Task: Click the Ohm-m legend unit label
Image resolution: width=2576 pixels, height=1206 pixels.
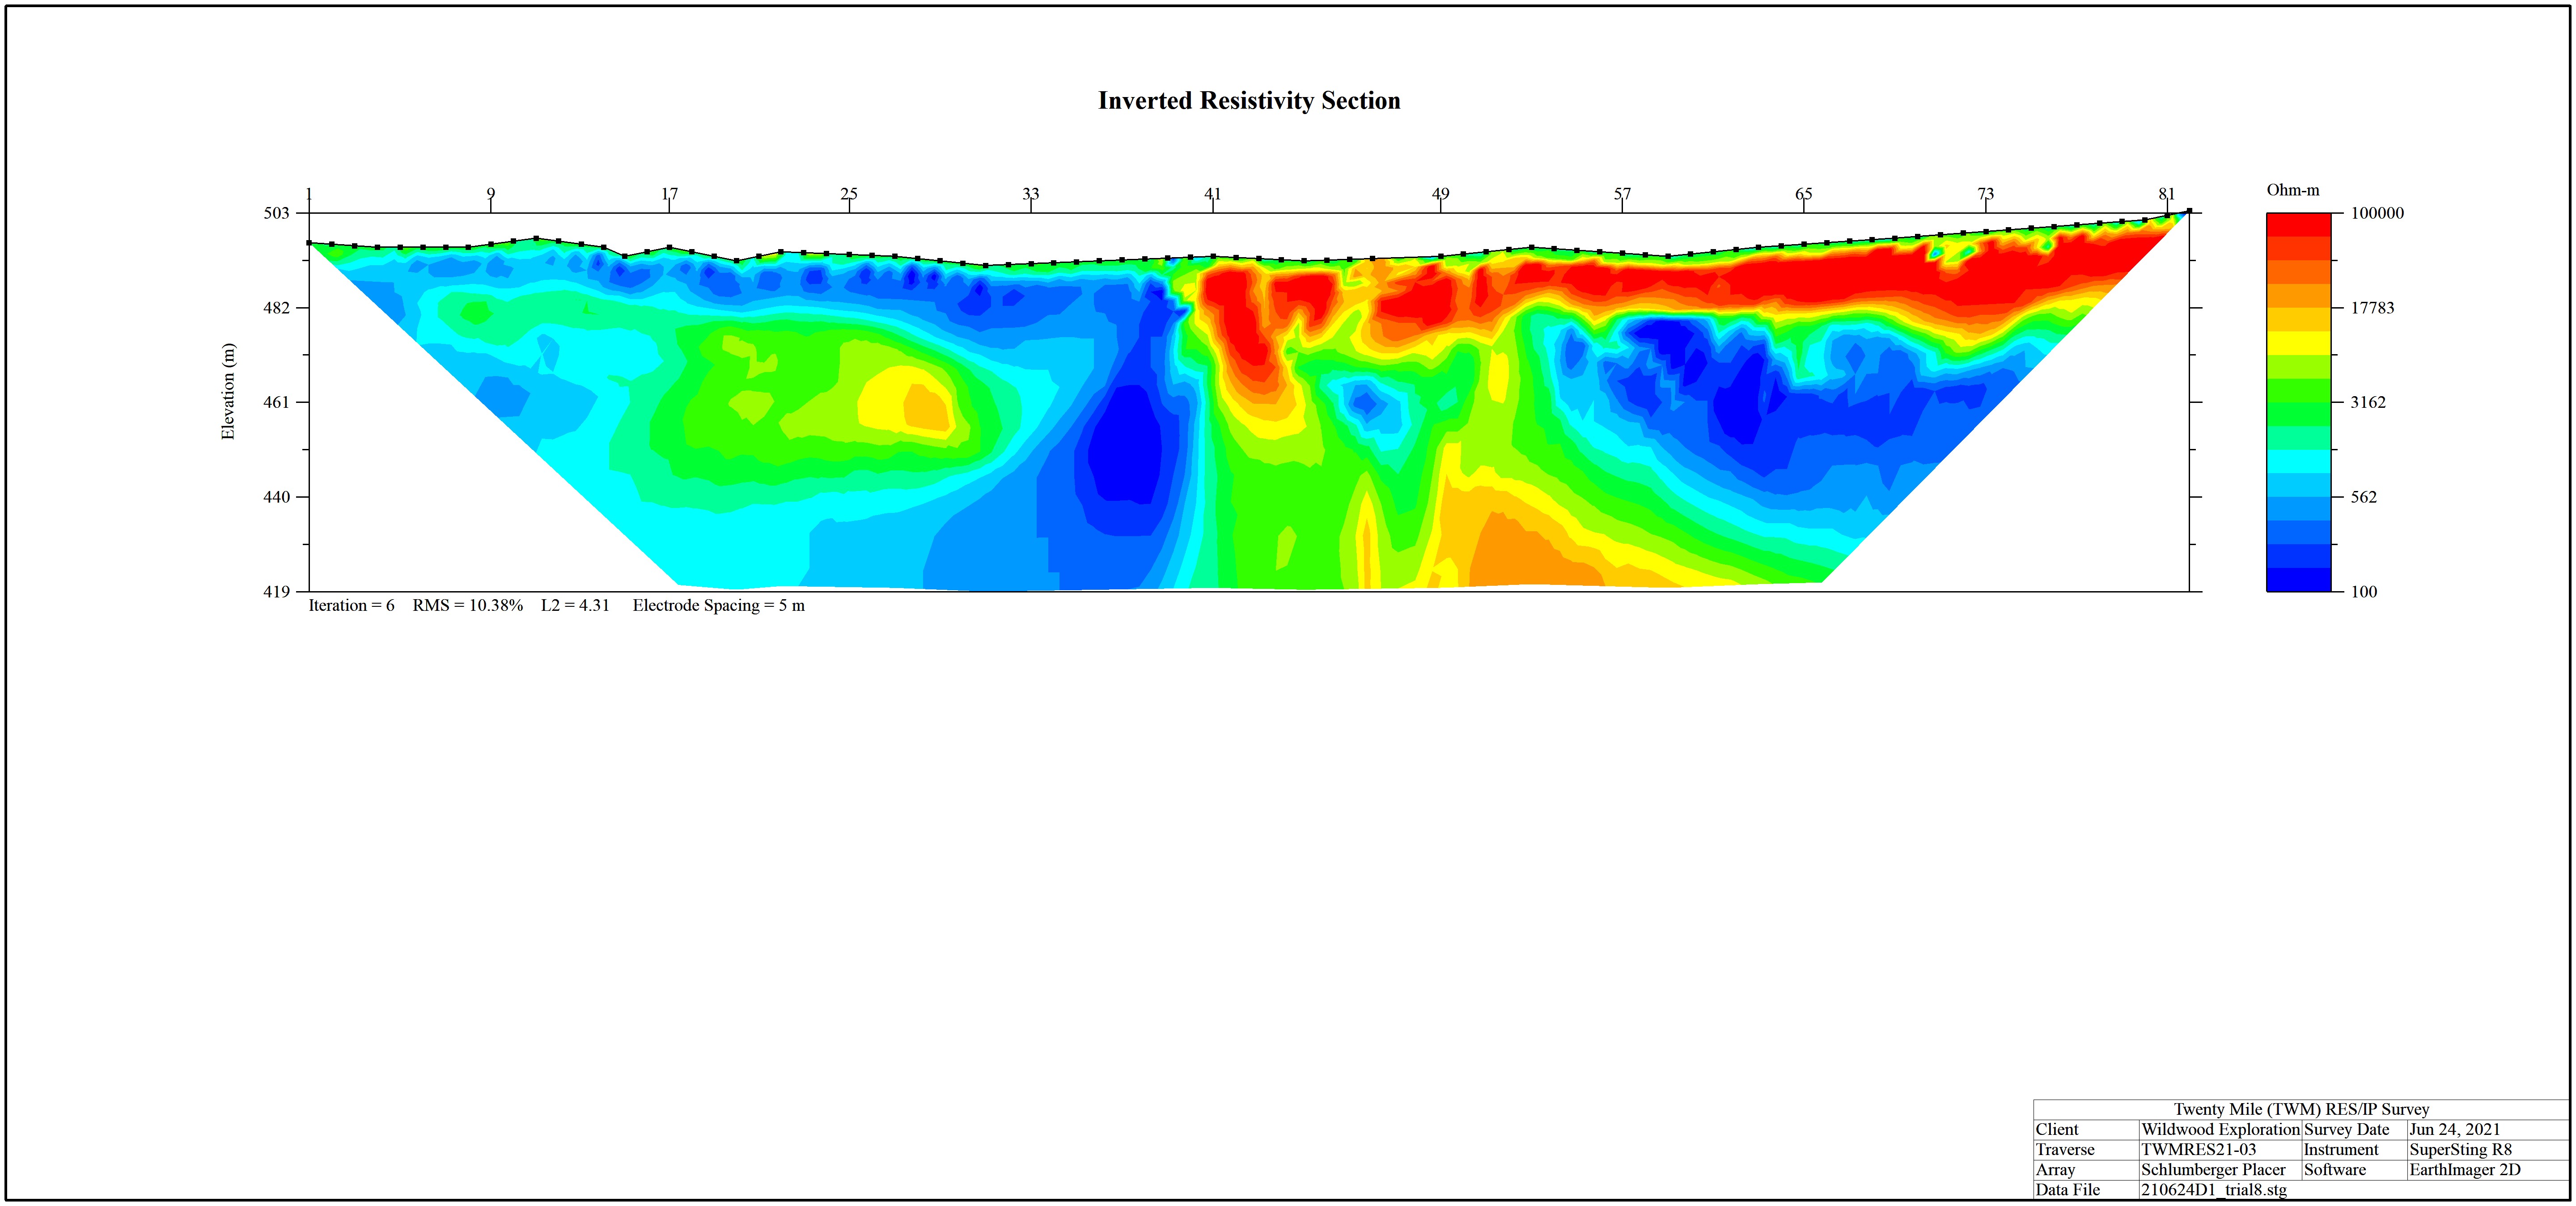Action: 2292,190
